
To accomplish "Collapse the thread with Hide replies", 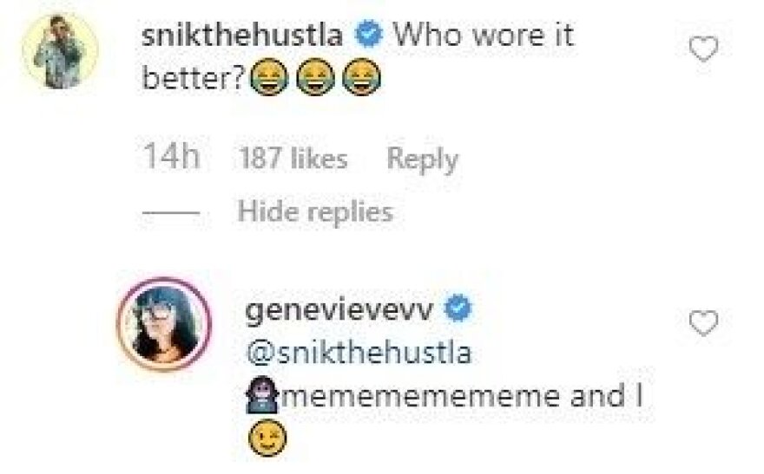I will [x=315, y=211].
